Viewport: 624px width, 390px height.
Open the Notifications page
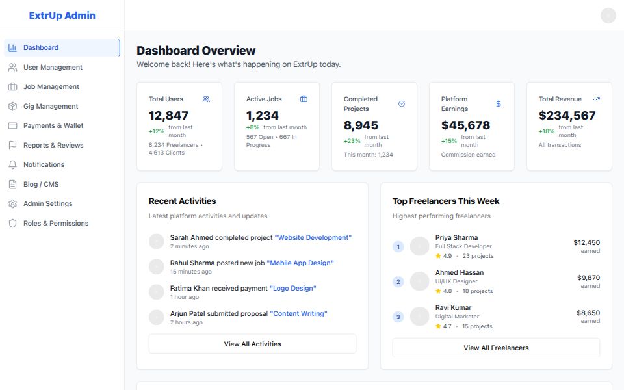(62, 164)
